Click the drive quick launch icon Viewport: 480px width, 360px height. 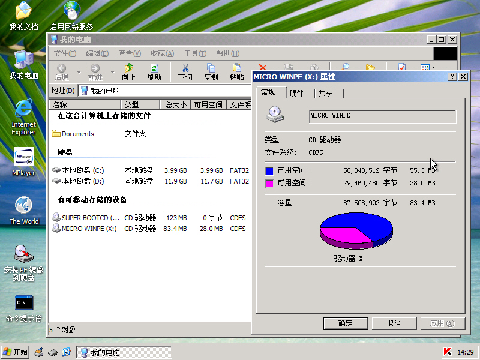coord(53,352)
